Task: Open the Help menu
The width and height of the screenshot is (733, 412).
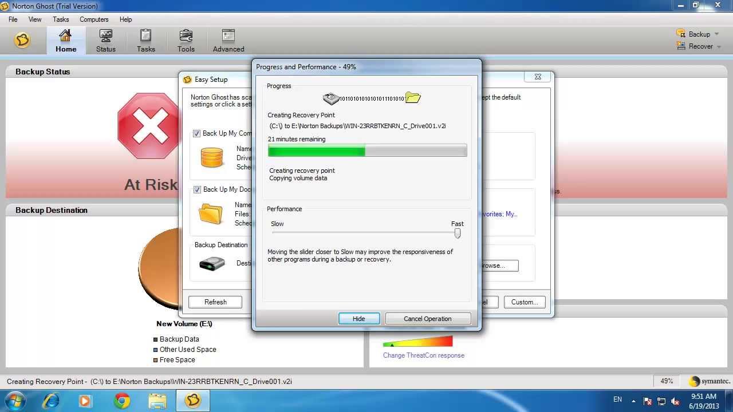Action: pyautogui.click(x=125, y=19)
